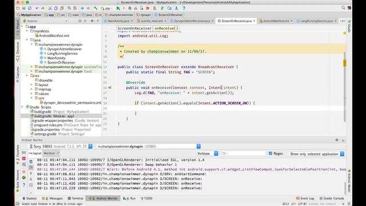Select build.gradle (Module: app) in tree

(x=61, y=116)
